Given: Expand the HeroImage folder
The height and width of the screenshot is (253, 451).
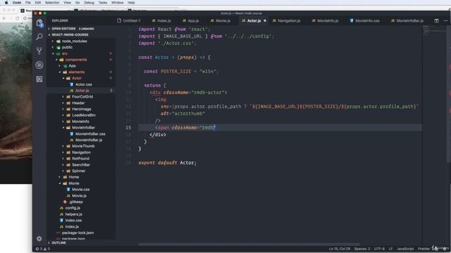Looking at the screenshot, I should pyautogui.click(x=82, y=109).
